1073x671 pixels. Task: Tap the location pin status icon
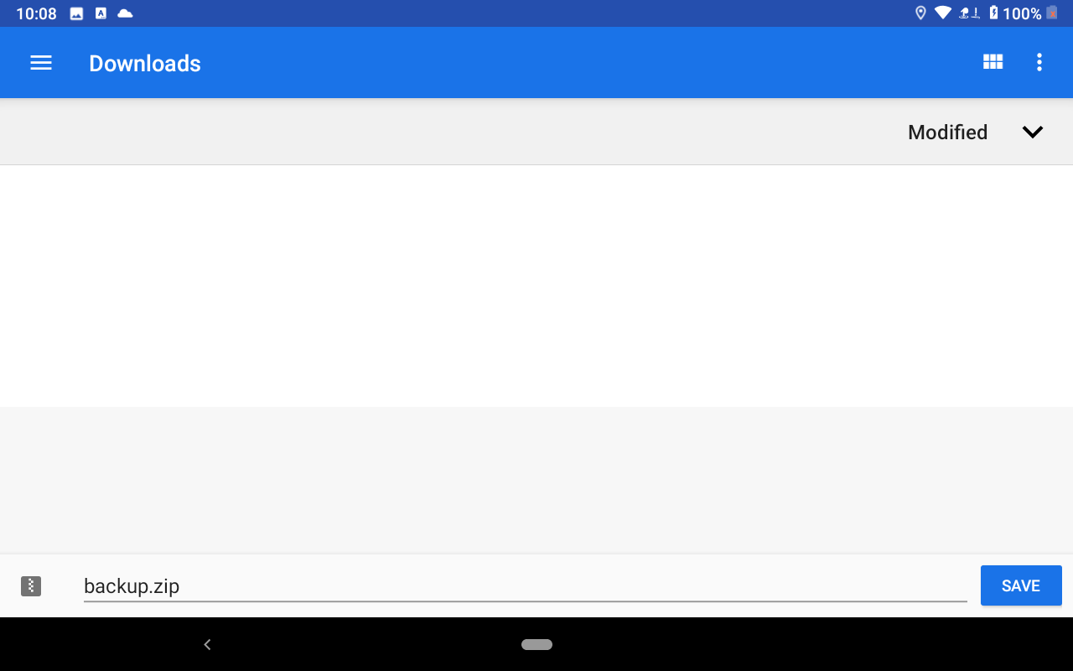click(920, 13)
